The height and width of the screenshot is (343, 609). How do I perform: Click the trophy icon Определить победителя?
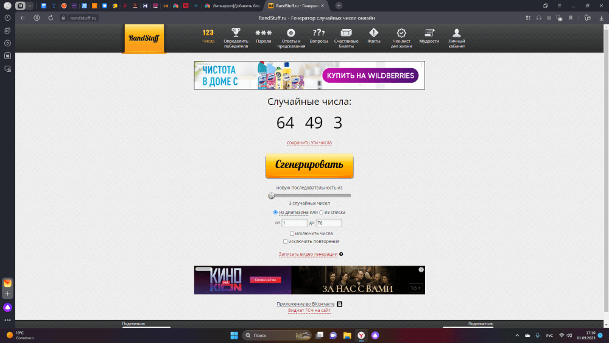(x=236, y=33)
